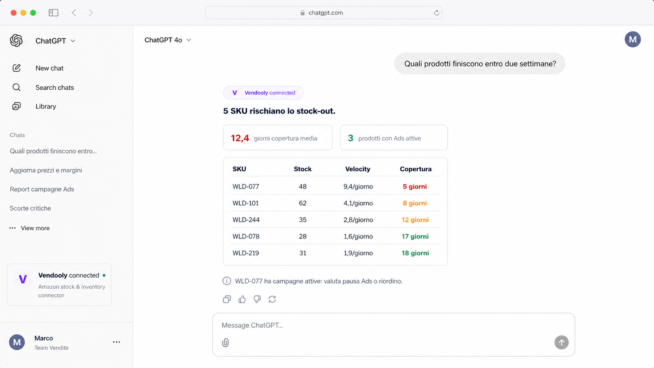Click the red '5 giorni' coverage value
The height and width of the screenshot is (368, 654).
click(415, 187)
